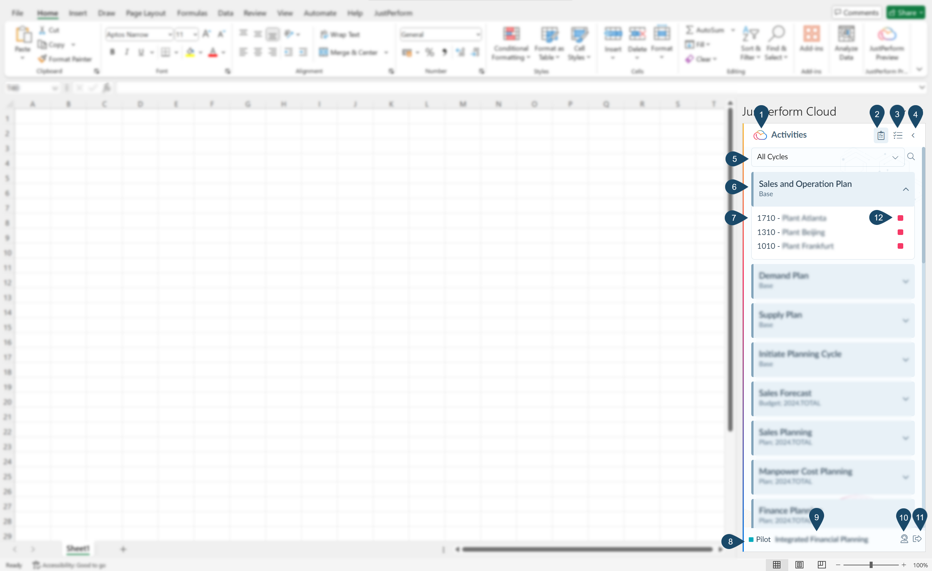Select the task checklist icon beside Activities
The width and height of the screenshot is (932, 571).
[x=898, y=135]
